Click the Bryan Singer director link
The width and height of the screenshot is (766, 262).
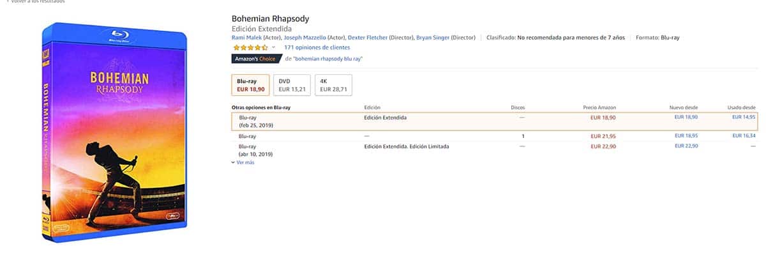pos(433,38)
